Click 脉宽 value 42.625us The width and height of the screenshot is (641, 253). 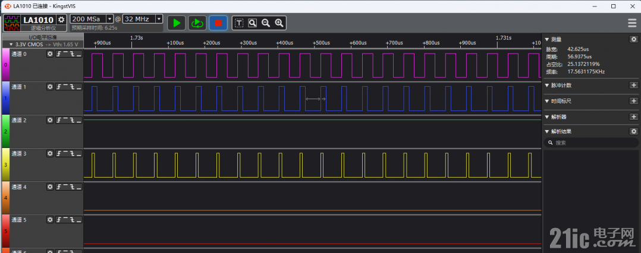(577, 49)
